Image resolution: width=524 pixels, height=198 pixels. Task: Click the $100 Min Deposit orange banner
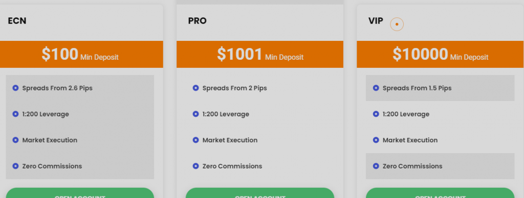click(x=81, y=54)
